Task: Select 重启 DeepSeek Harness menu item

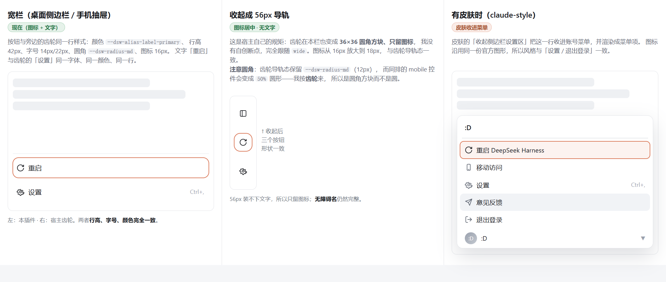Action: (x=555, y=150)
